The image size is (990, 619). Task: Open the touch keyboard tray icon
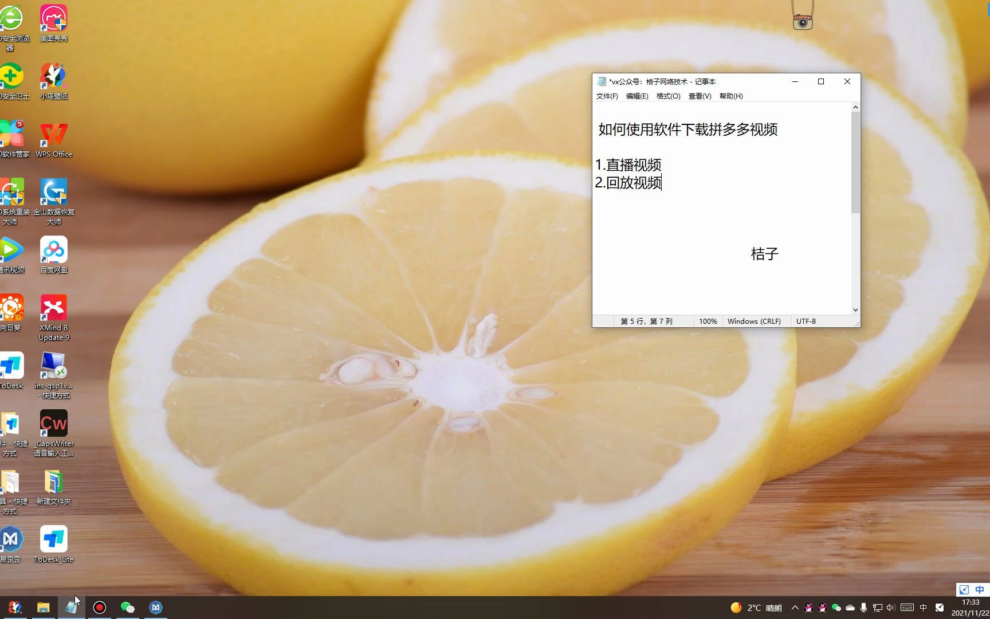pyautogui.click(x=907, y=608)
